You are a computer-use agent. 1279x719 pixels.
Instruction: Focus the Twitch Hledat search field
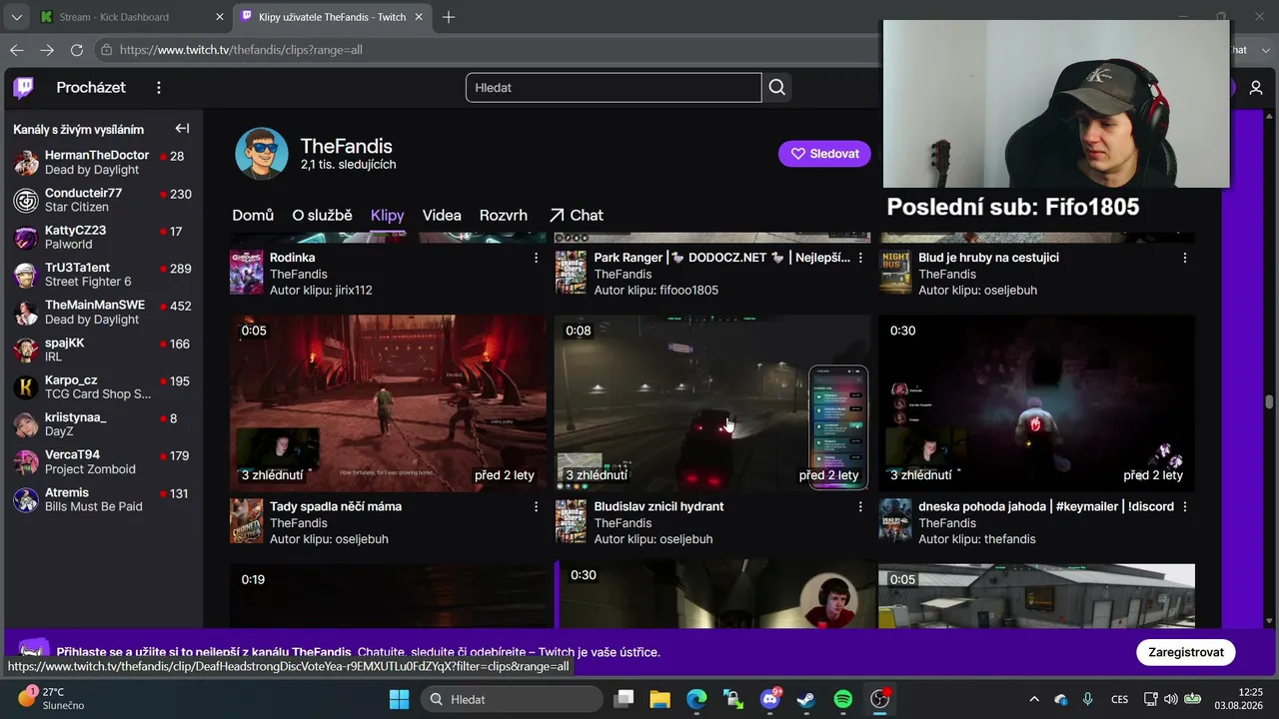pyautogui.click(x=614, y=88)
